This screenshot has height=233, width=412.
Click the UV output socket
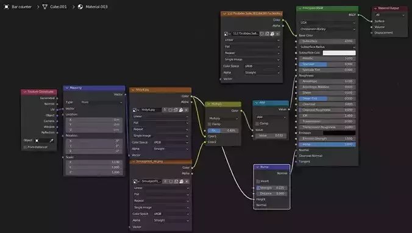57,110
